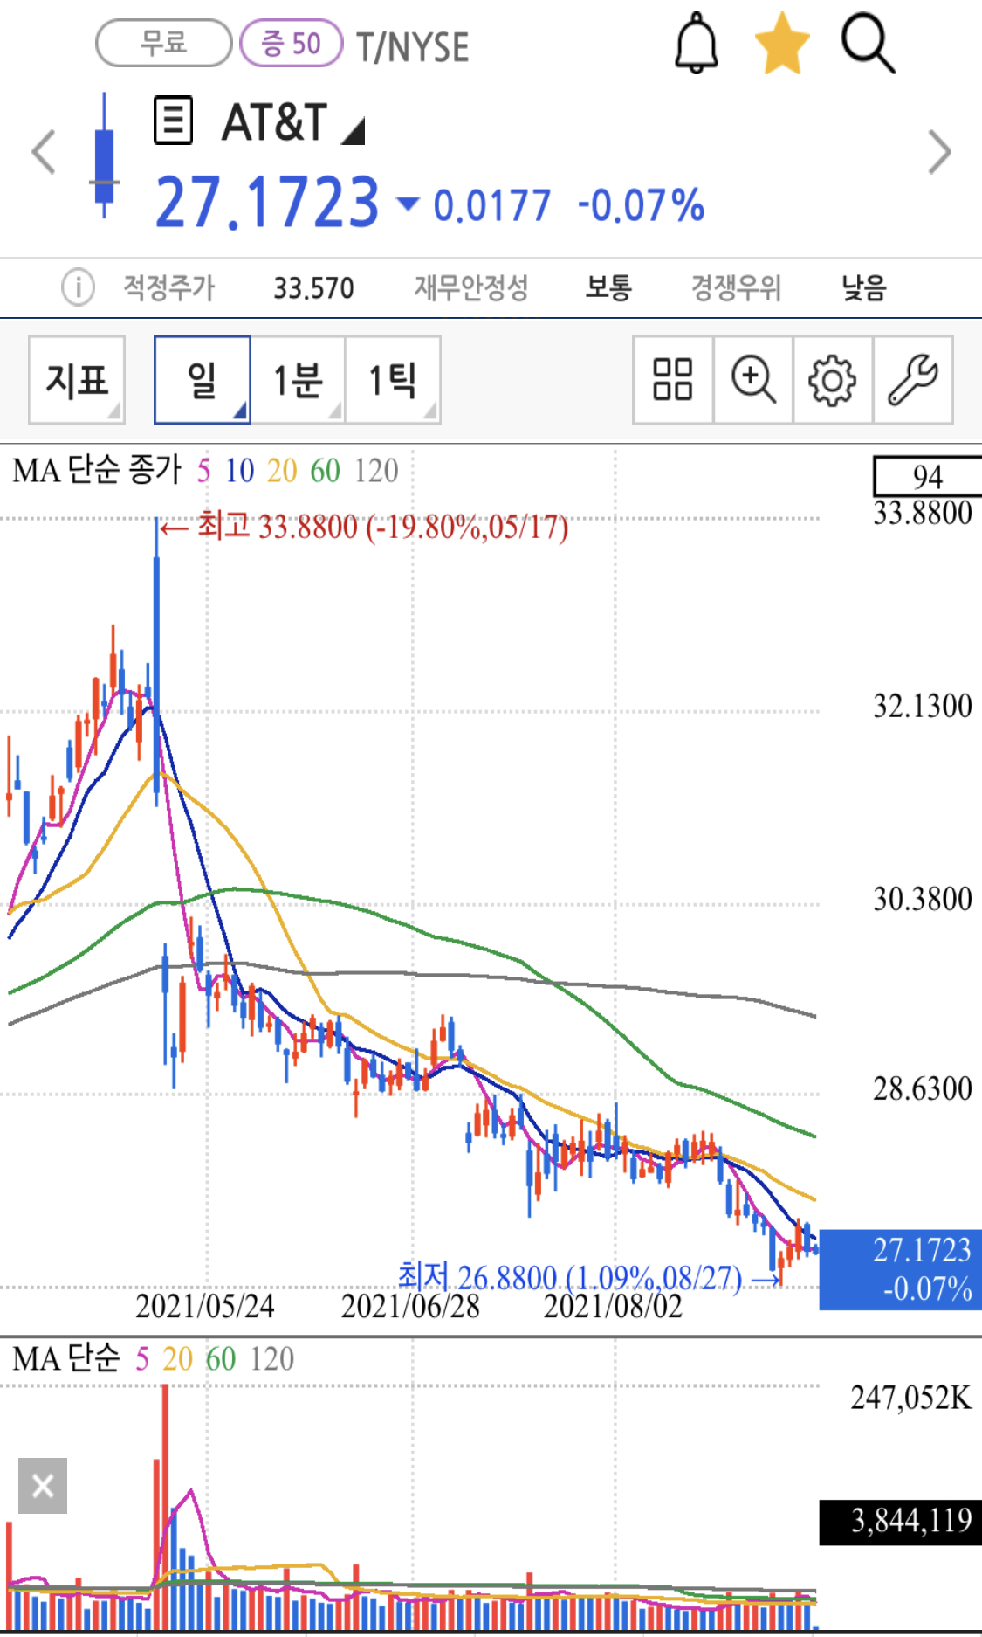Toggle the favorite star icon
Viewport: 982px width, 1637px height.
click(x=782, y=43)
